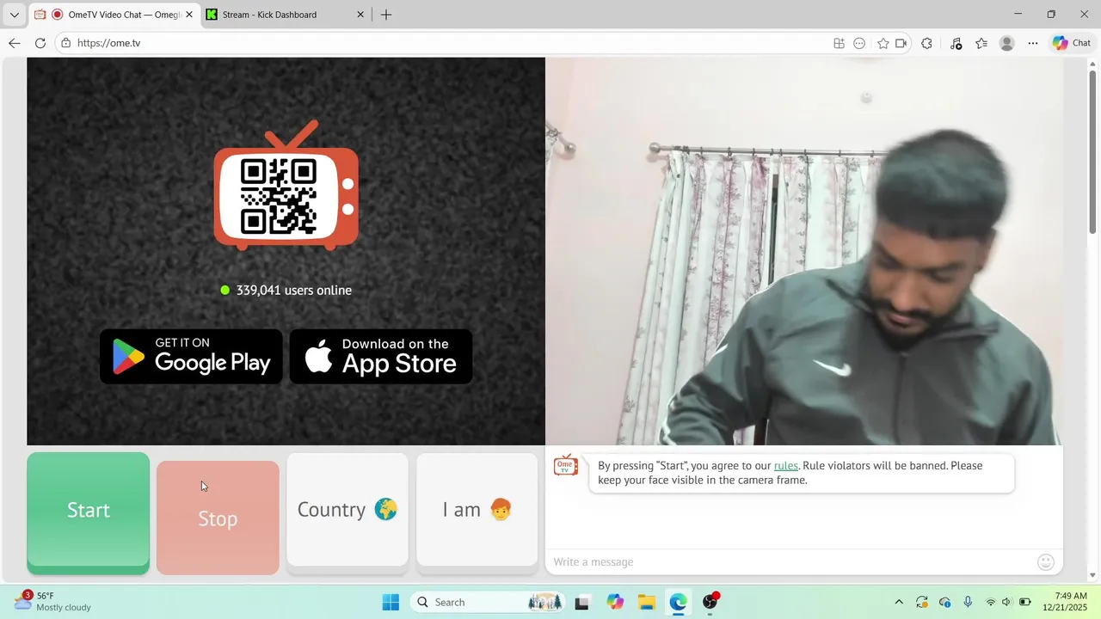This screenshot has height=619, width=1101.
Task: Show hidden system tray icons
Action: click(899, 602)
